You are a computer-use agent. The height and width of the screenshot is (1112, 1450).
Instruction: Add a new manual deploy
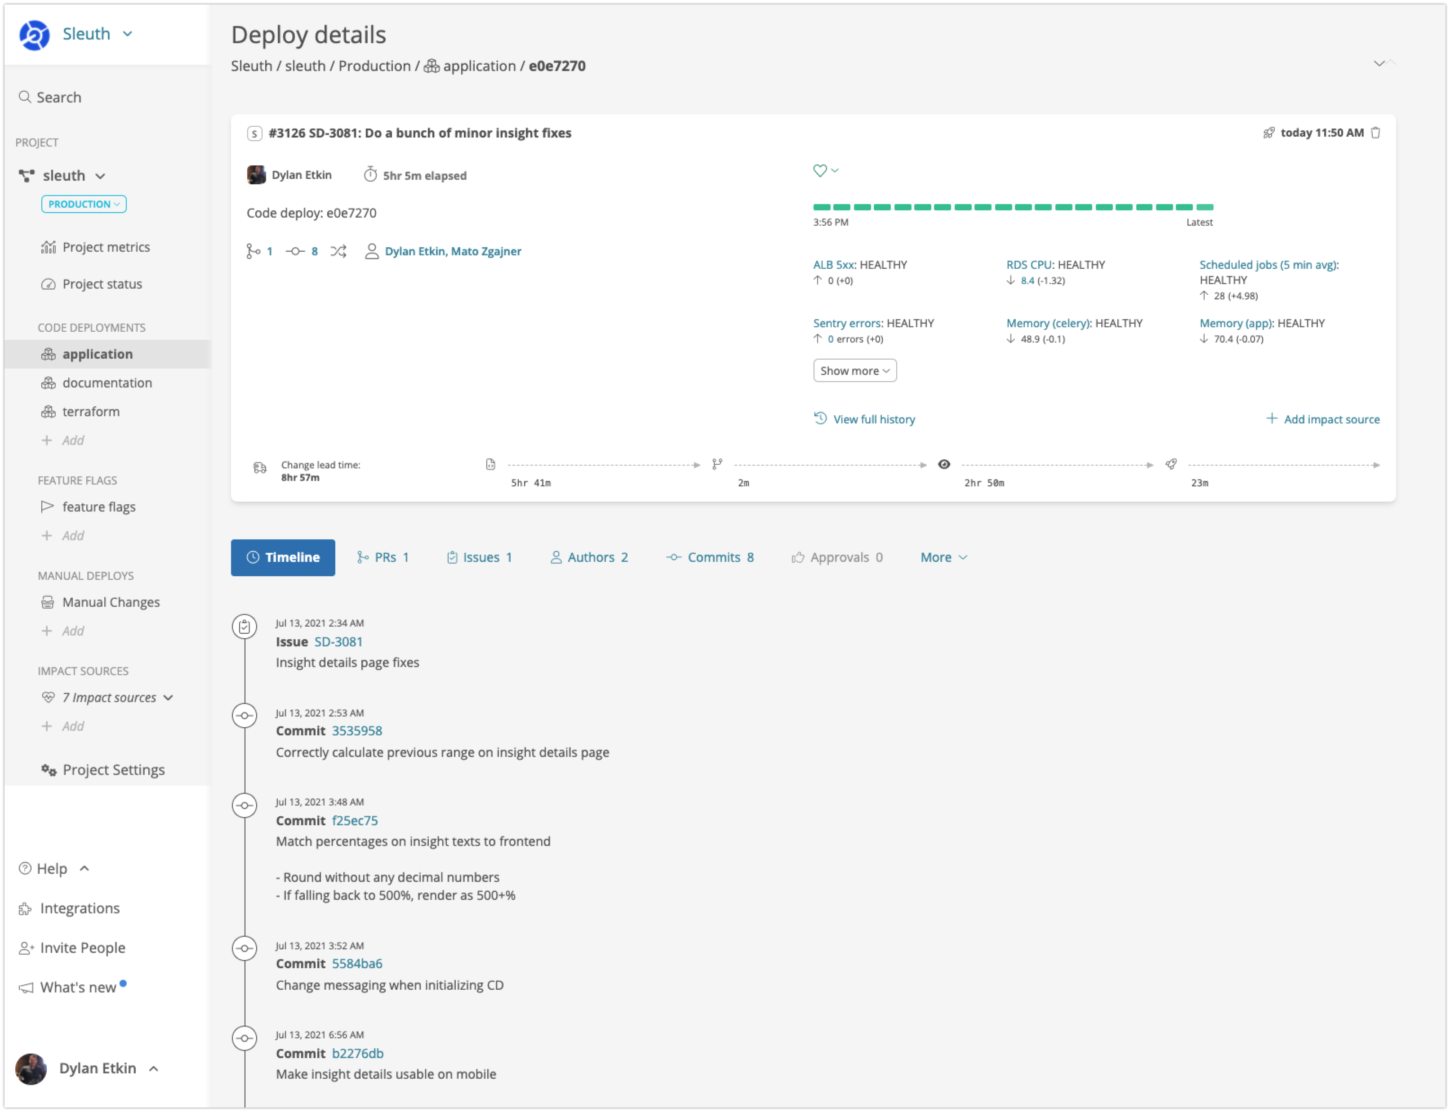(x=63, y=631)
